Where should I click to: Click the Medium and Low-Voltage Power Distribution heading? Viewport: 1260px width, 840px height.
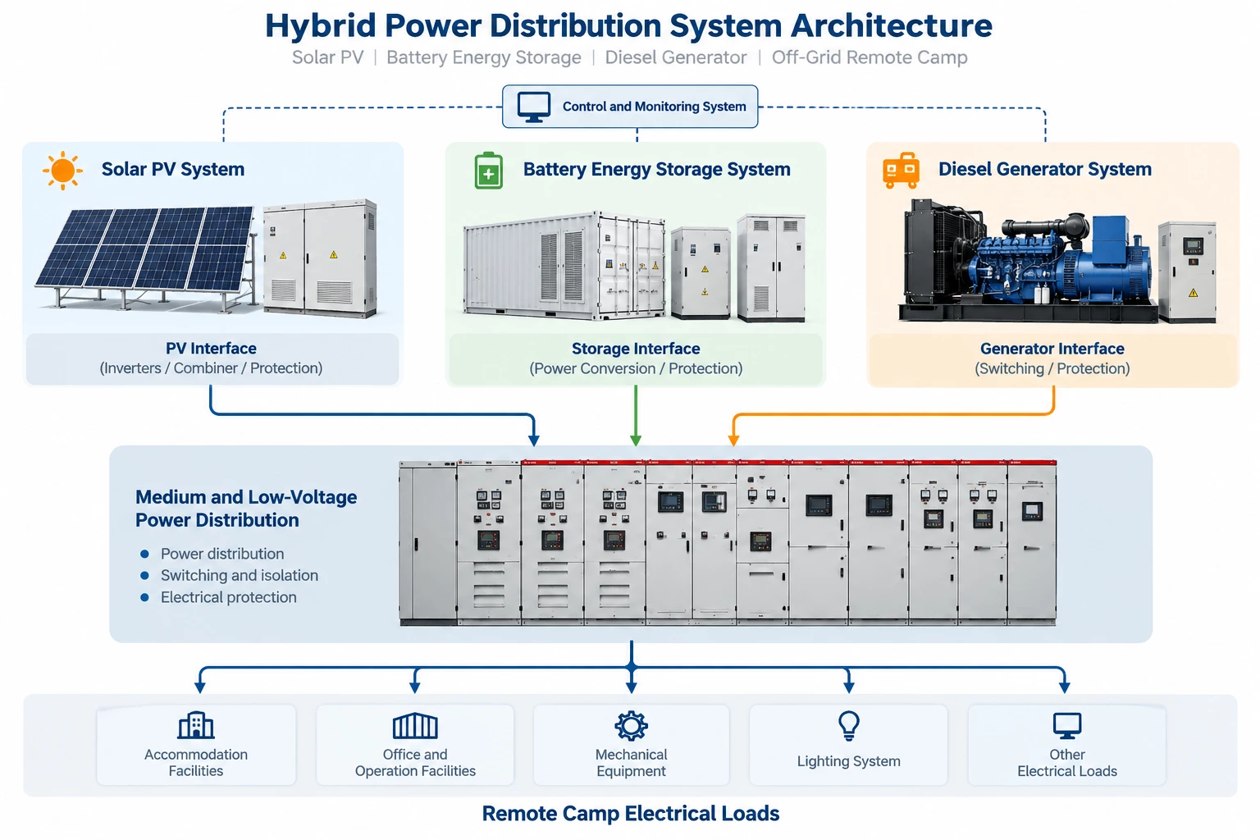click(x=246, y=509)
